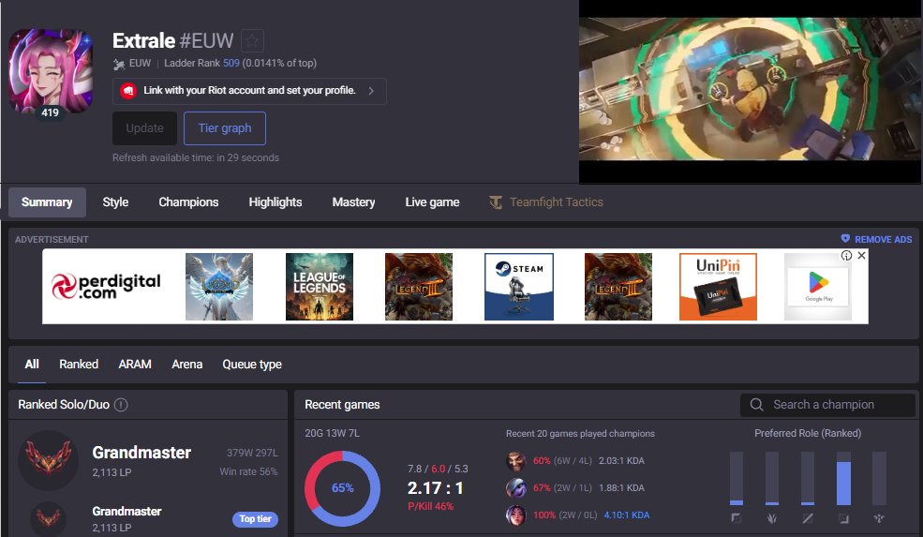Click the Search a champion field

pyautogui.click(x=827, y=405)
